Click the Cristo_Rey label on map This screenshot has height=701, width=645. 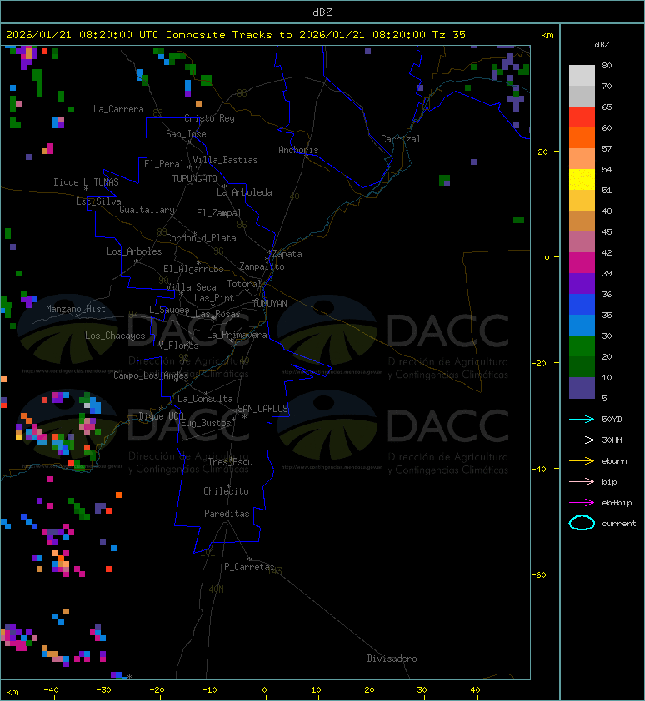[209, 118]
